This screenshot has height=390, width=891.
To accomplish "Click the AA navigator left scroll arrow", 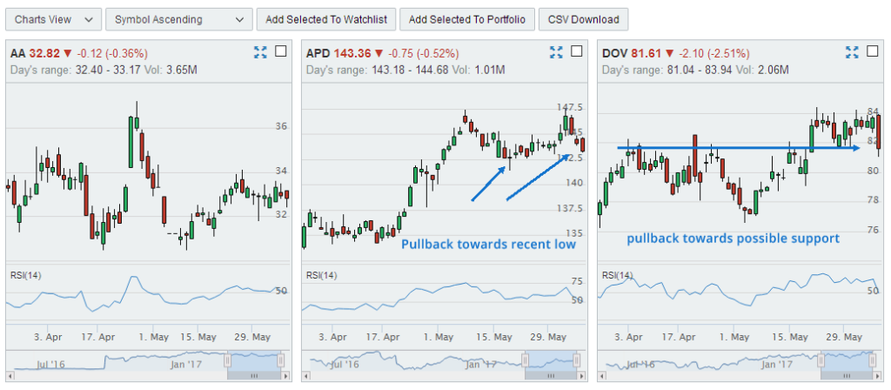I will [x=10, y=376].
